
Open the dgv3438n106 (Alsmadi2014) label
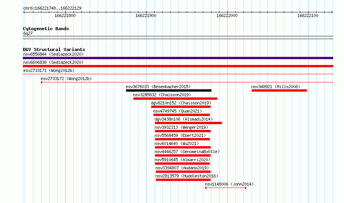click(184, 119)
